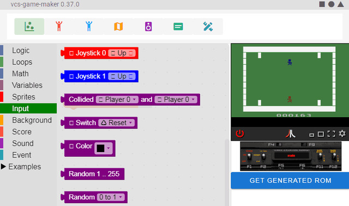Open the first Player 0 dropdown in Collided block

tap(117, 99)
